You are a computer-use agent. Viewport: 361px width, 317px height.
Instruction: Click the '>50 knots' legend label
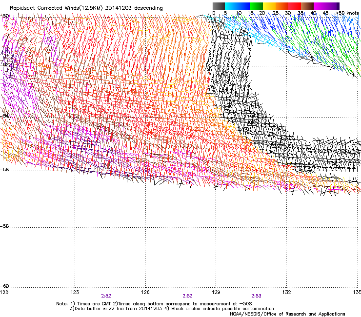(x=347, y=13)
